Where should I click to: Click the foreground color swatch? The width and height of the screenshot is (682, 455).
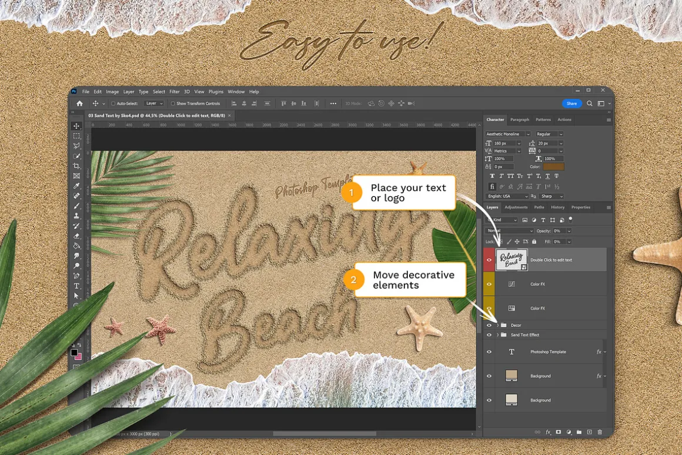(75, 353)
